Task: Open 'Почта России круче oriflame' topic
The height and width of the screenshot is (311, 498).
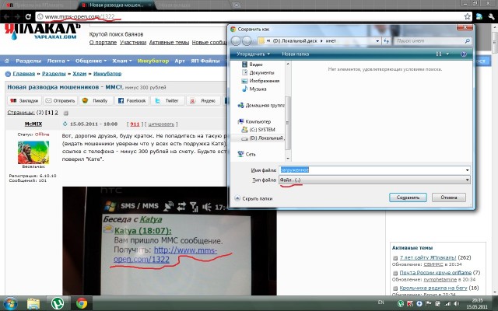Action: click(x=436, y=273)
